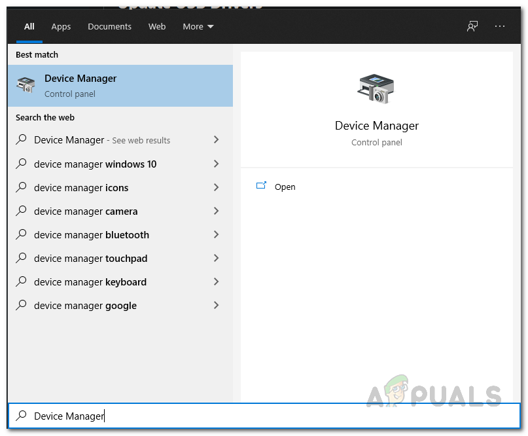Select 'Device Manager - See web results' suggestion
This screenshot has width=528, height=436.
(x=120, y=140)
